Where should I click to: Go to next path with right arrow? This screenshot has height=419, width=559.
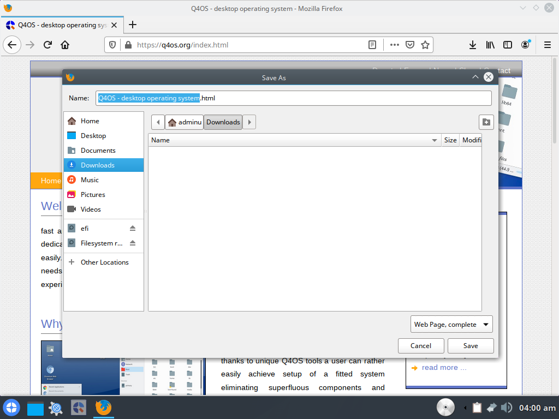[x=249, y=122]
